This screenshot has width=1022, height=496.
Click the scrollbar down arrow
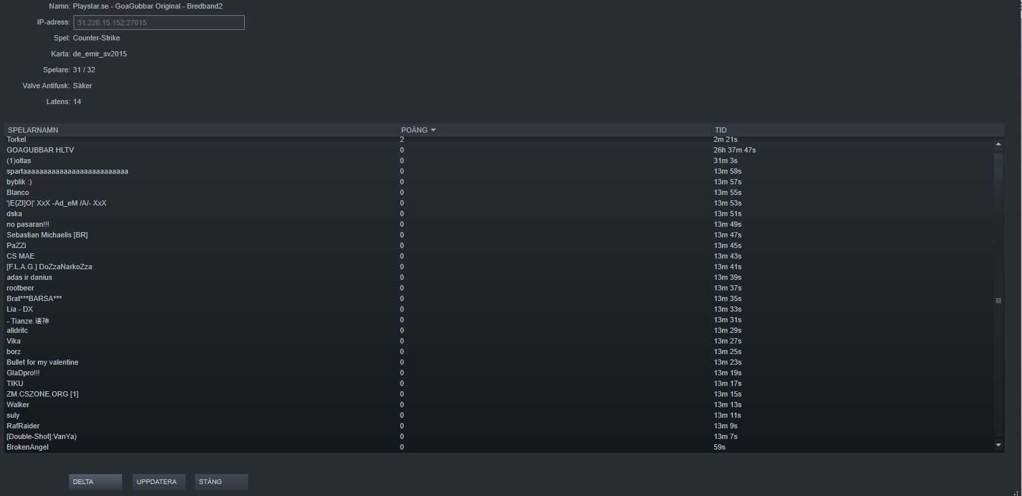coord(998,445)
